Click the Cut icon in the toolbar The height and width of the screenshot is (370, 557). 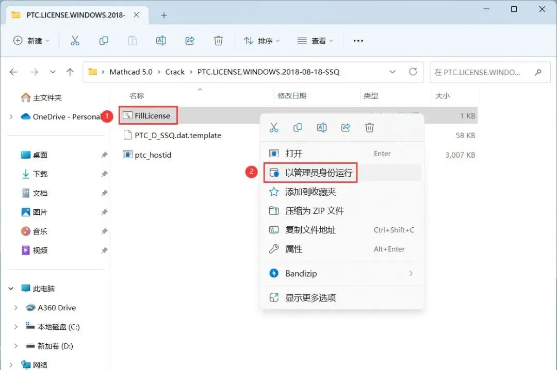[75, 41]
